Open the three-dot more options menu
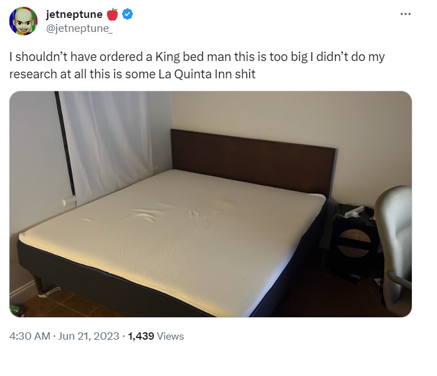Viewport: 437px width, 376px height. tap(406, 14)
